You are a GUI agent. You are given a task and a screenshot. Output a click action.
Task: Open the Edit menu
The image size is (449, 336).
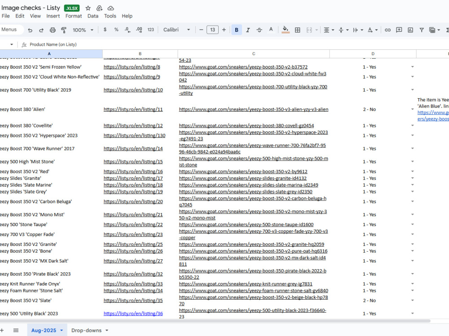[x=20, y=16]
